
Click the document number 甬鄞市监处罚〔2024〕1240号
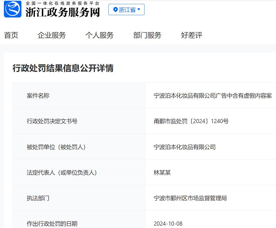coord(191,121)
